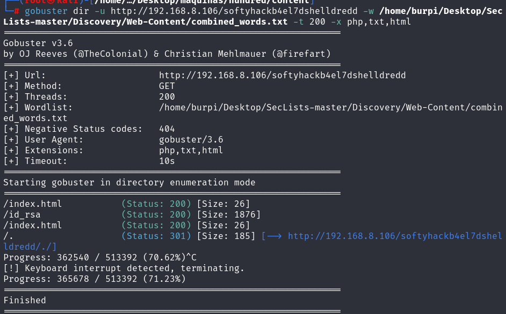Click the 'Starting gobuster in directory enumeration mode' line
This screenshot has width=506, height=314.
click(x=129, y=183)
